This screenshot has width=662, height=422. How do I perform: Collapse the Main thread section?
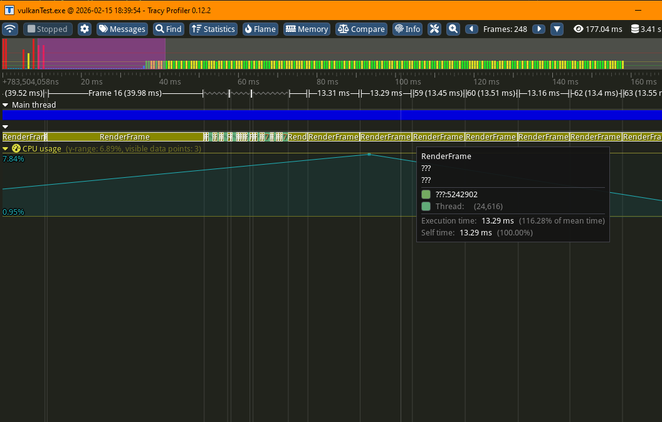(6, 105)
